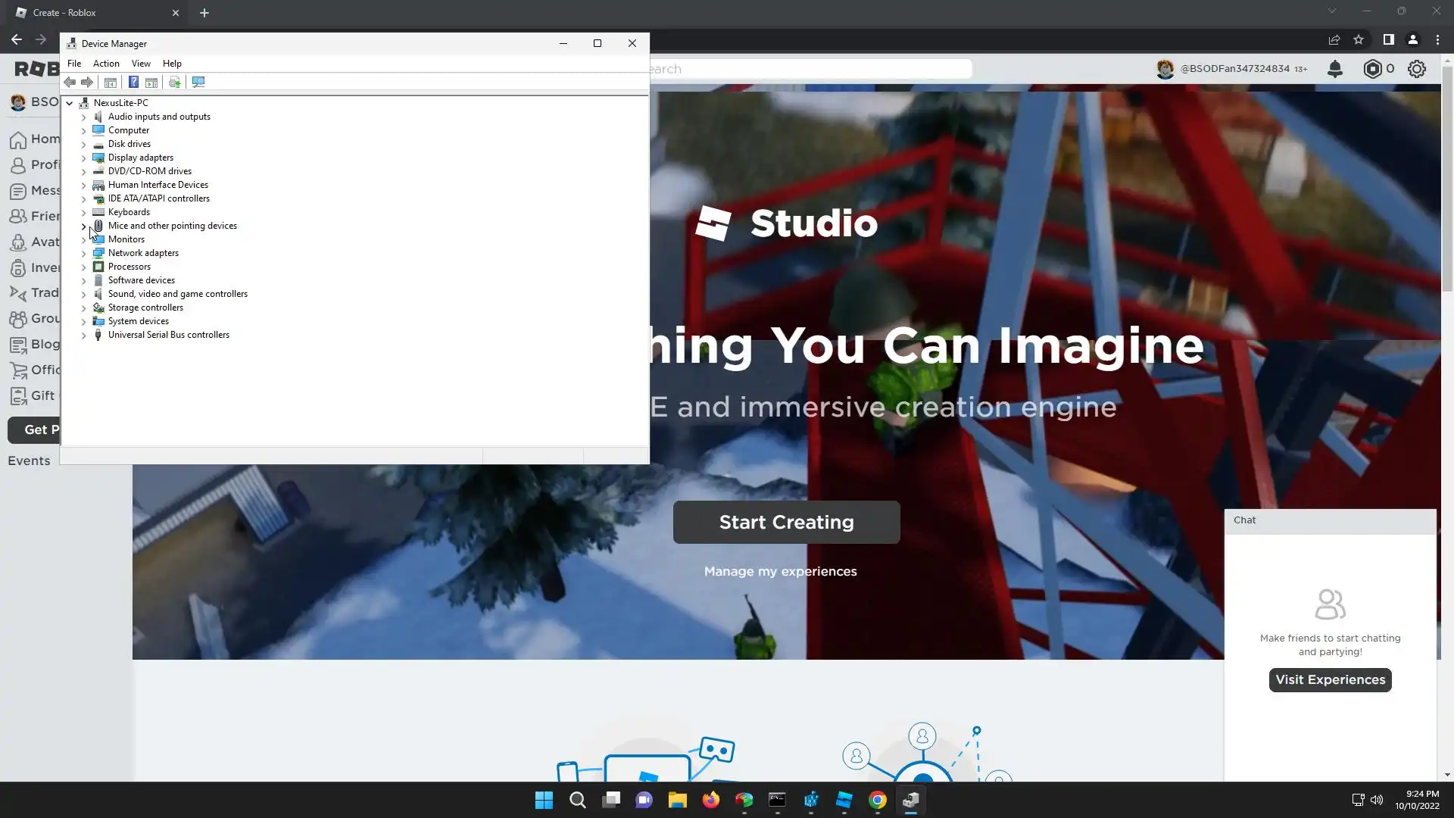Expand Display adapters tree node

(x=84, y=158)
